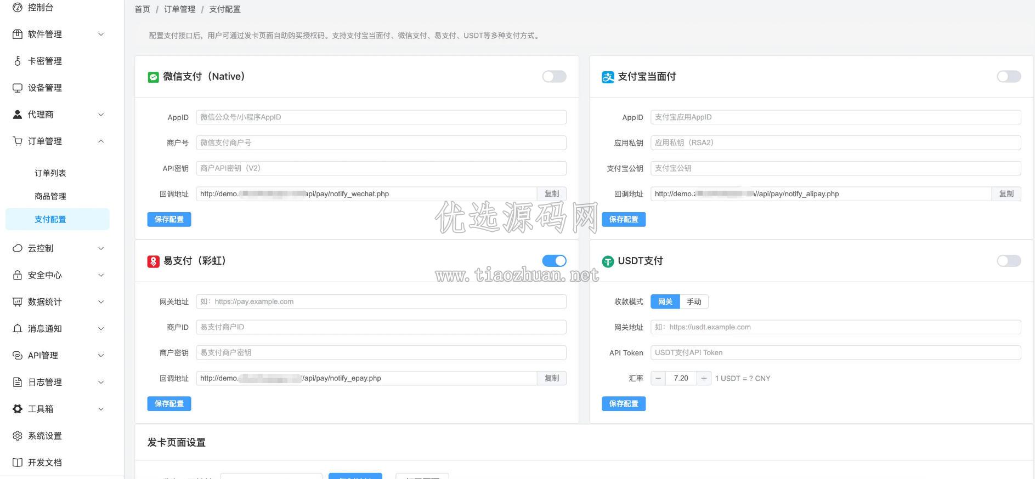Click the 订单管理 cart icon

[18, 141]
